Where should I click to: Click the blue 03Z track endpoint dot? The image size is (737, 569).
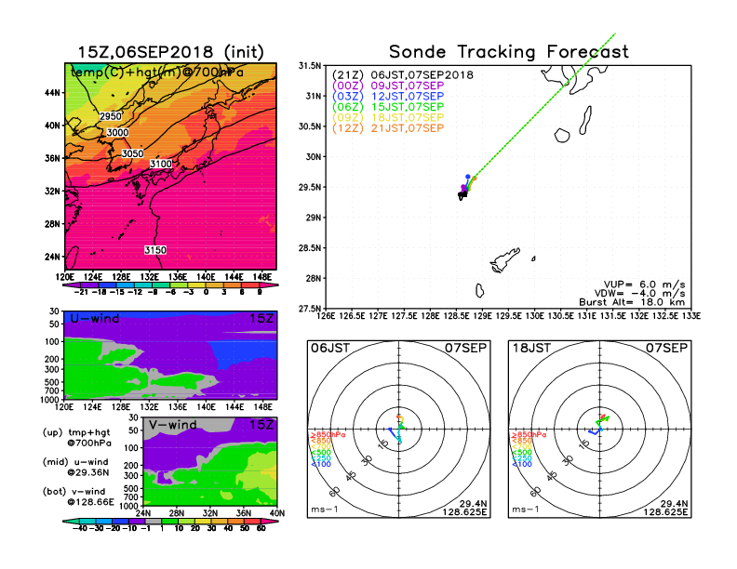point(468,177)
